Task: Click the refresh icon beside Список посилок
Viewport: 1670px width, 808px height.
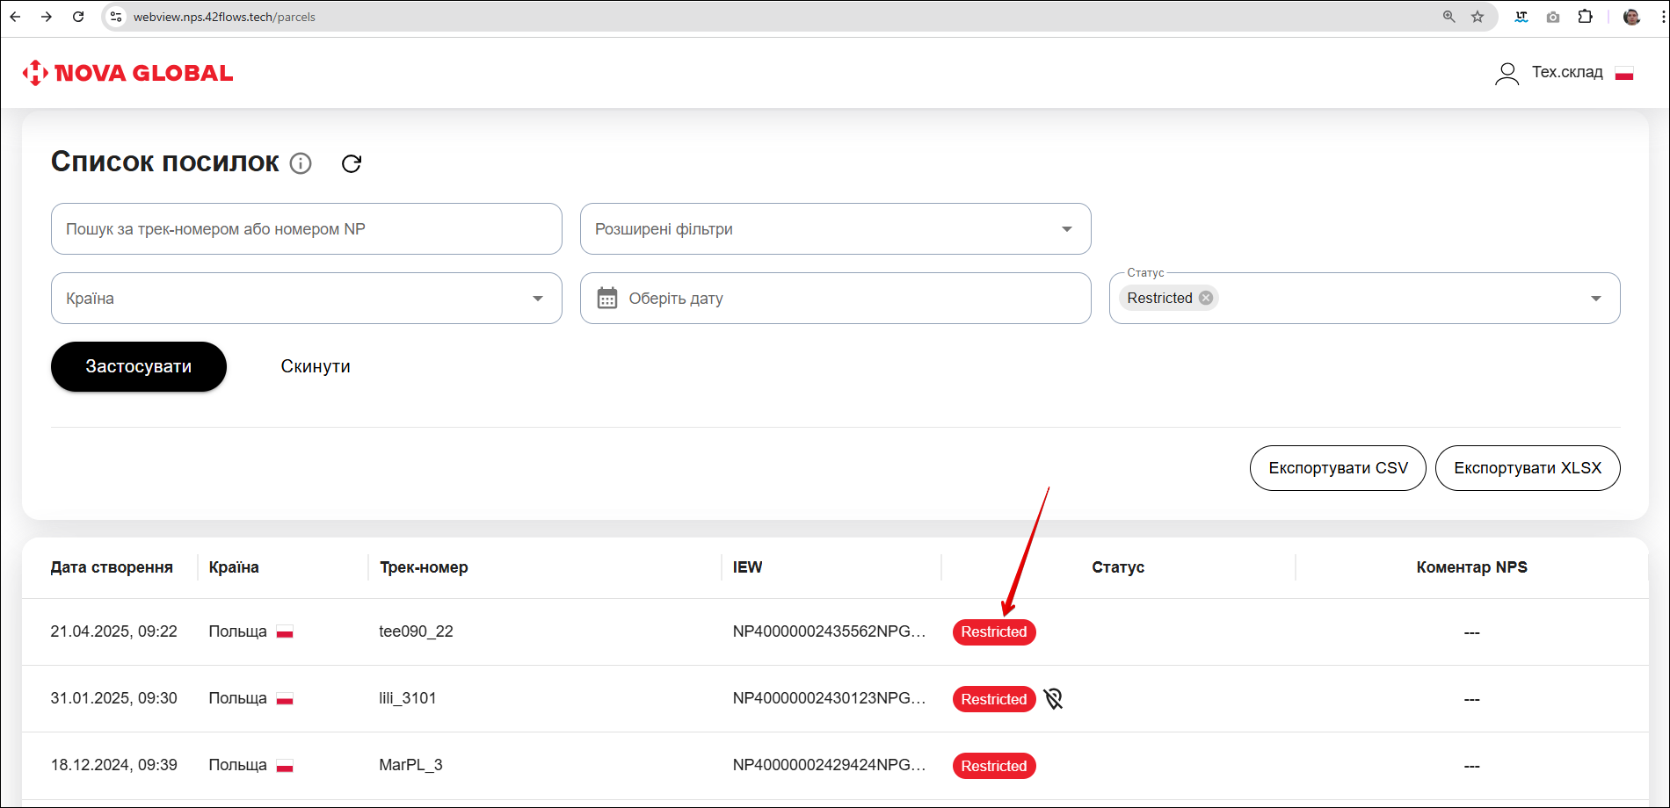Action: pos(352,164)
